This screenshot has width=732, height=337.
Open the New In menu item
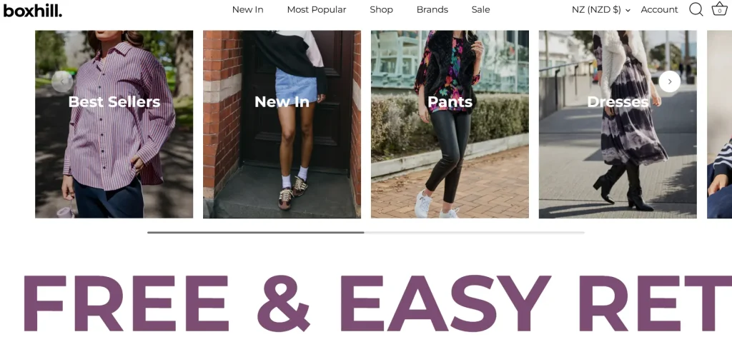[248, 10]
